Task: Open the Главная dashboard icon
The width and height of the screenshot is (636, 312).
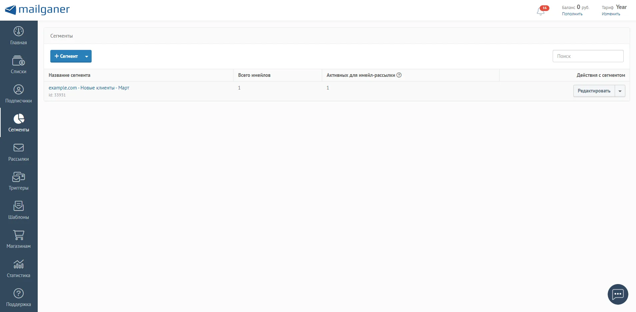Action: click(19, 31)
